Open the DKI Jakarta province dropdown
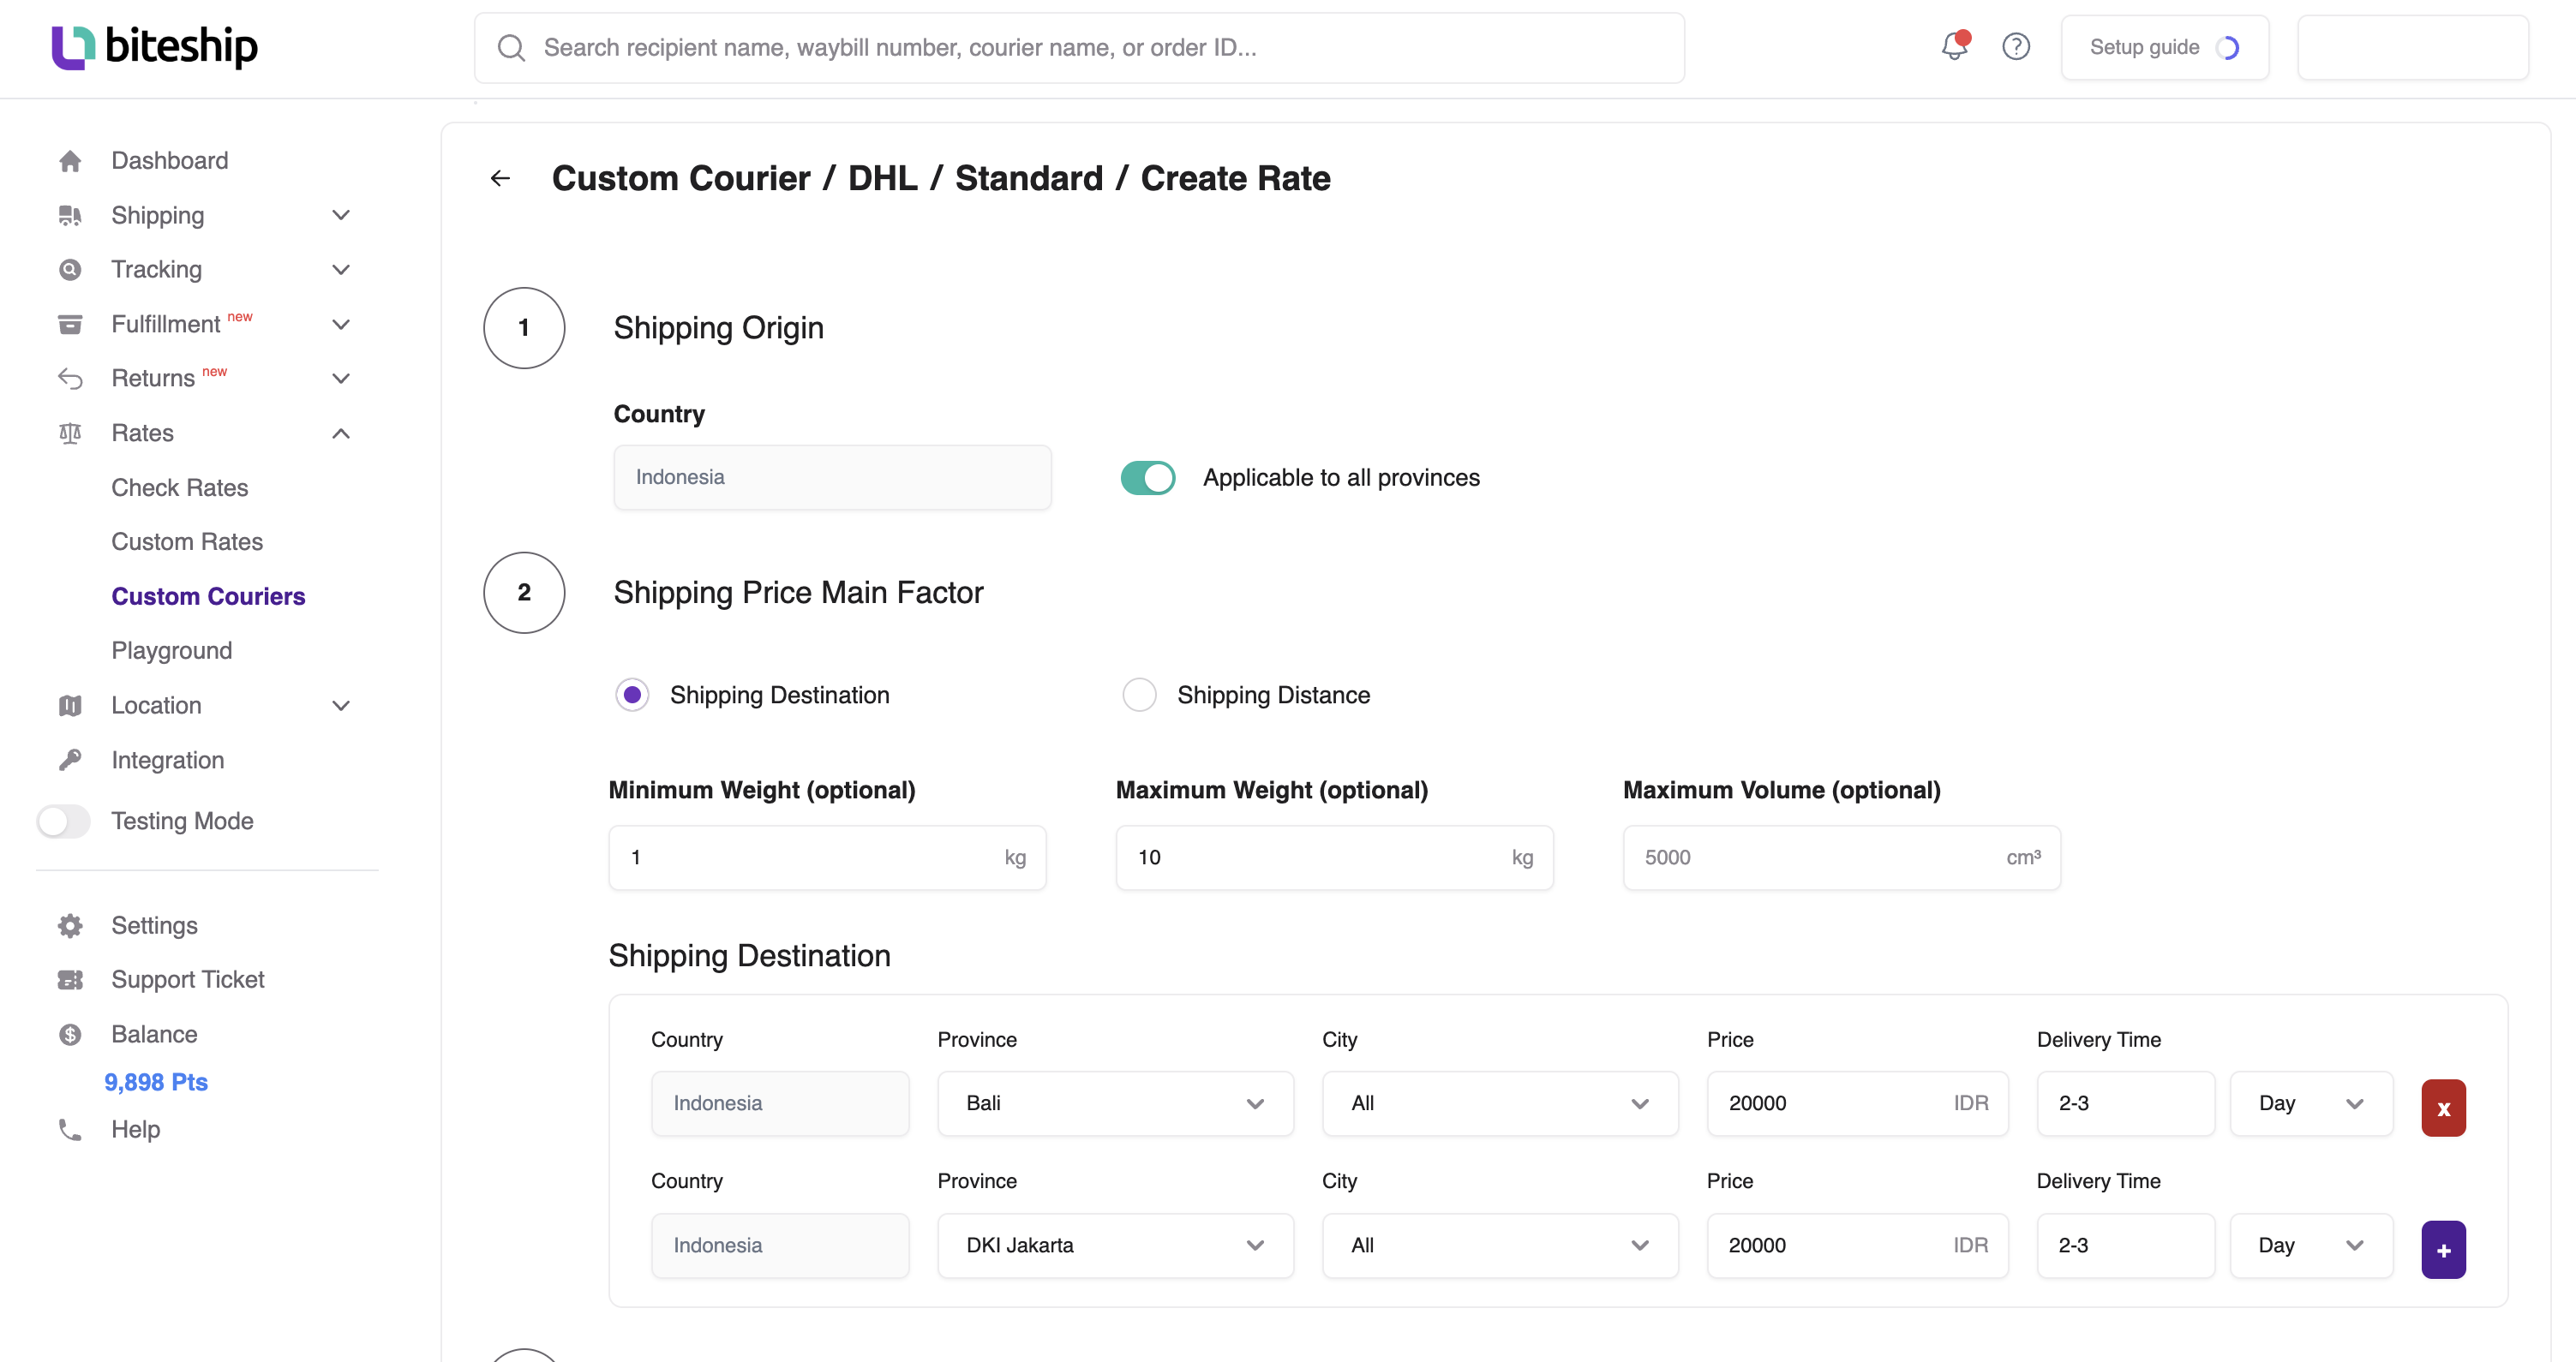This screenshot has height=1362, width=2576. pyautogui.click(x=1115, y=1246)
